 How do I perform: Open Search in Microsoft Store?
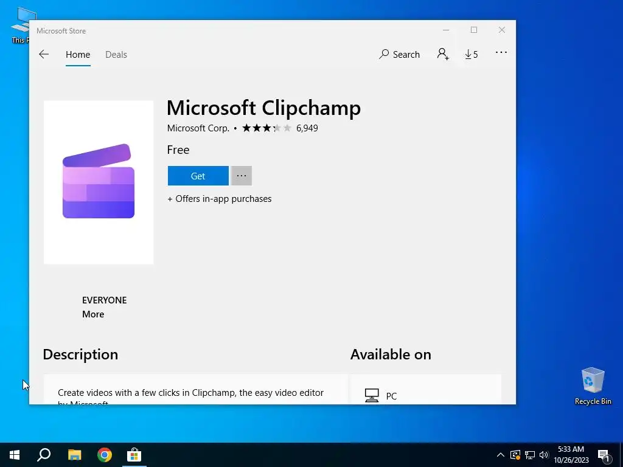[399, 54]
